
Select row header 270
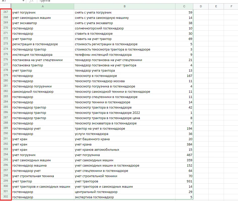(6, 28)
